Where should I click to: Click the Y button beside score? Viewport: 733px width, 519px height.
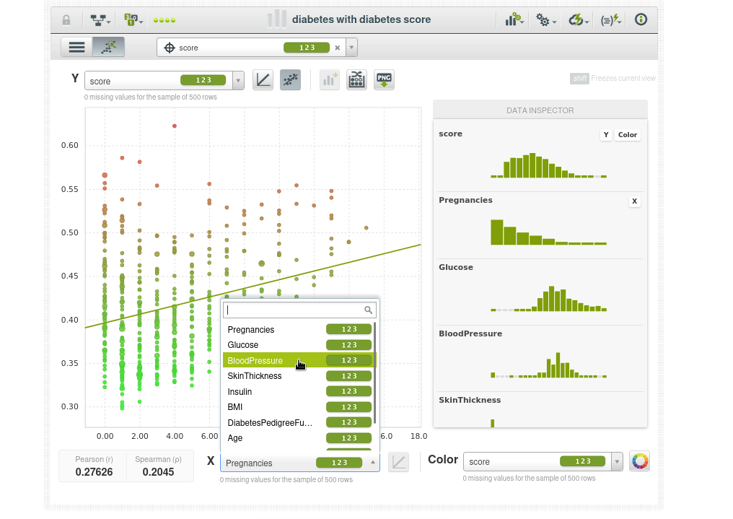point(606,135)
